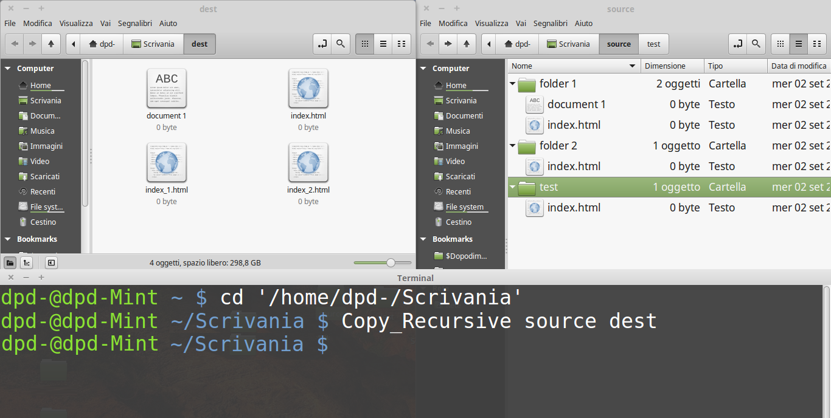Switch dest window to compact view
This screenshot has width=831, height=418.
[402, 44]
